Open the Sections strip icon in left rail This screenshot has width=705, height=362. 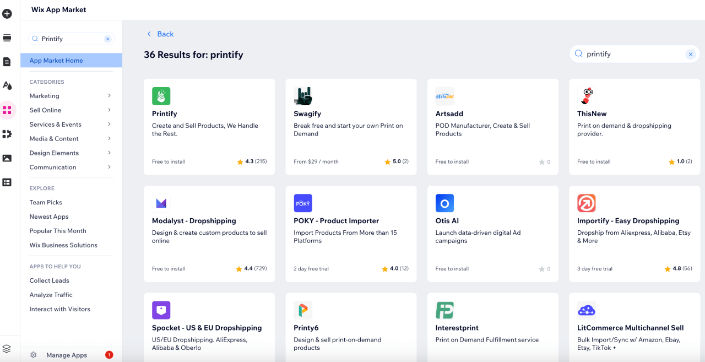point(7,38)
